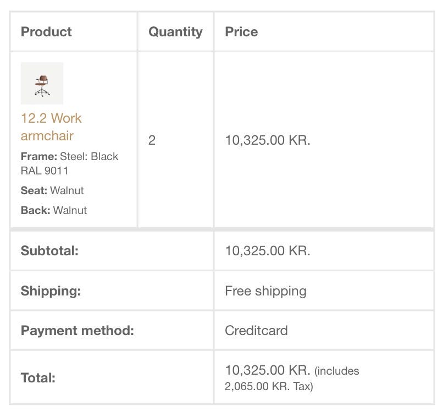The height and width of the screenshot is (411, 443).
Task: Click the Product column header
Action: pyautogui.click(x=46, y=32)
